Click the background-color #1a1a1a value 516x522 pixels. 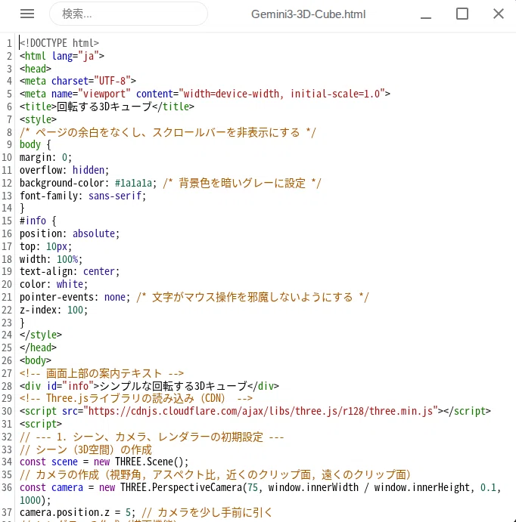[x=133, y=183]
